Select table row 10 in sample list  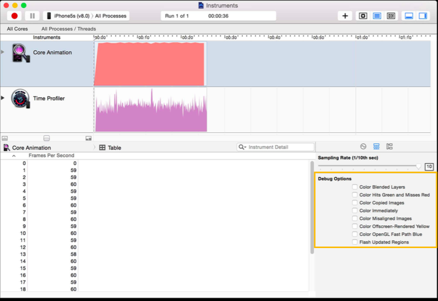click(x=154, y=233)
